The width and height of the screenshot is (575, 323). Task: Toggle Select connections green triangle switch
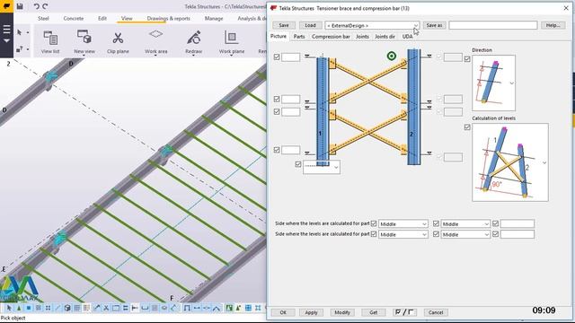click(19, 308)
